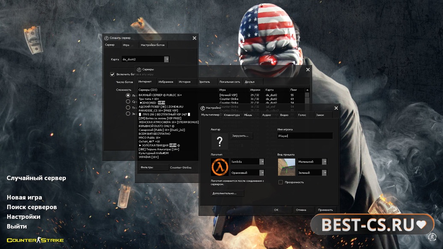Click the Серверы window title icon
The height and width of the screenshot is (249, 443).
click(139, 69)
